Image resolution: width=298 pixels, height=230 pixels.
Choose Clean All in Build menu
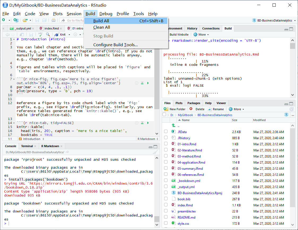click(x=126, y=27)
